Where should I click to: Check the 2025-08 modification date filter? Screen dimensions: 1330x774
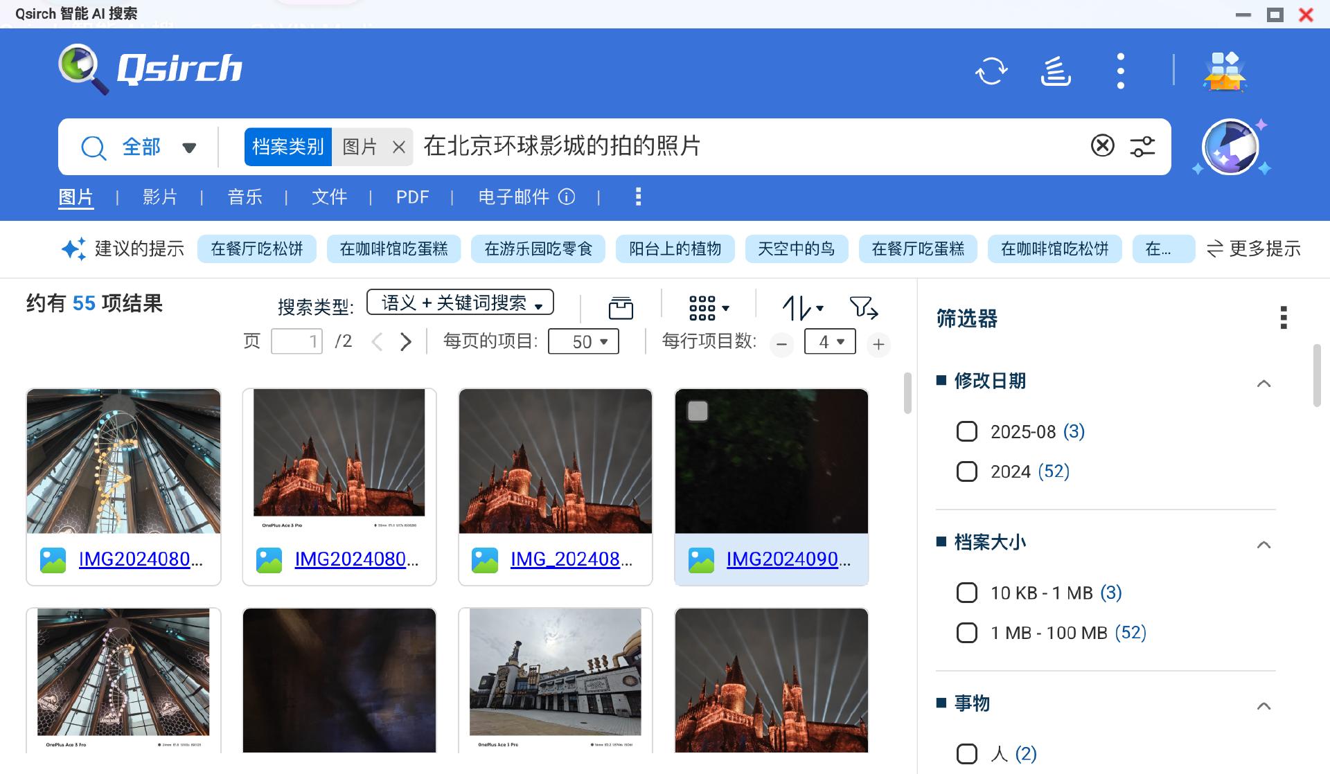click(966, 432)
